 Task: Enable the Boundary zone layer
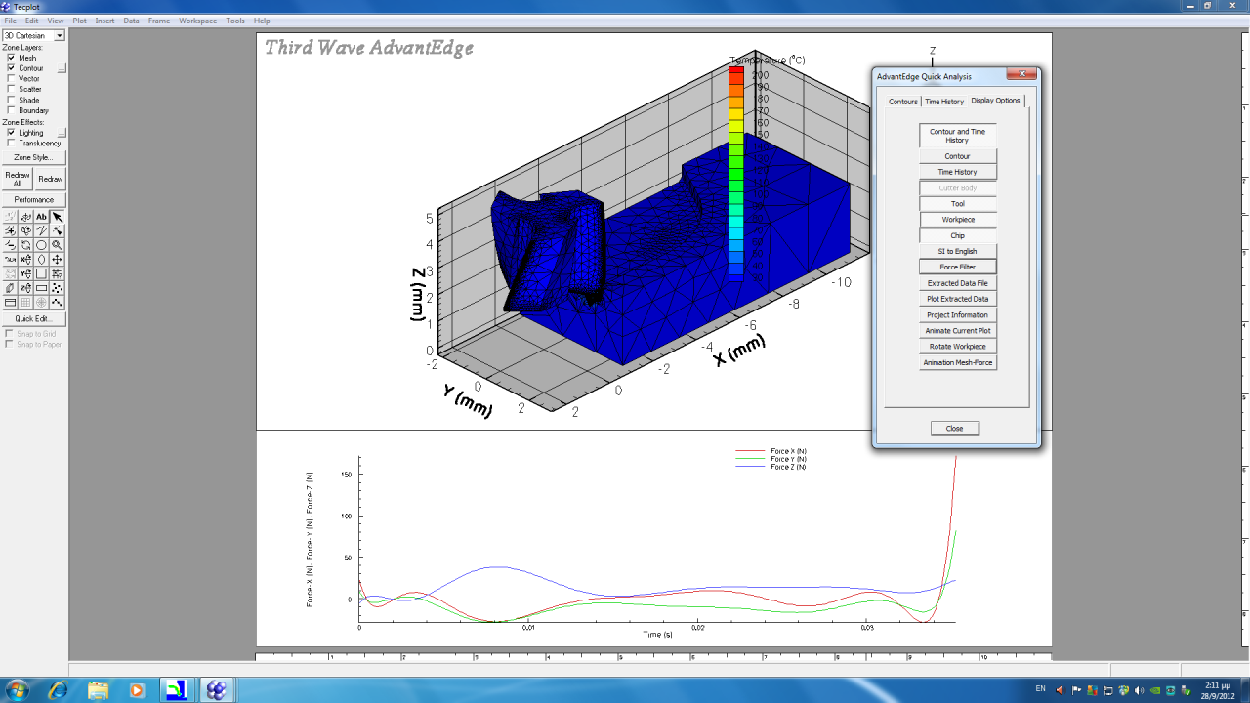click(x=11, y=110)
